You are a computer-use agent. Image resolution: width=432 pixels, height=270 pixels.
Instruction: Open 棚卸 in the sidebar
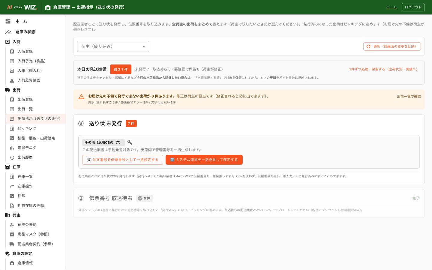click(x=36, y=196)
